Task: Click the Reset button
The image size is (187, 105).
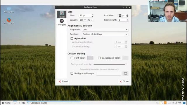Action: pyautogui.click(x=63, y=82)
